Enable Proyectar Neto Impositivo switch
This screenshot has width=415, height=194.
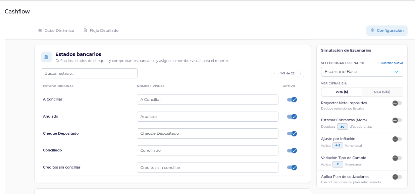[397, 103]
